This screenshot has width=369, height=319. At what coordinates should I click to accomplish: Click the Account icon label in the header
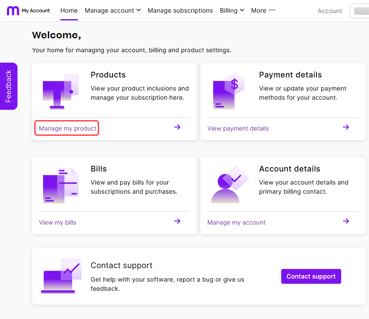point(329,11)
